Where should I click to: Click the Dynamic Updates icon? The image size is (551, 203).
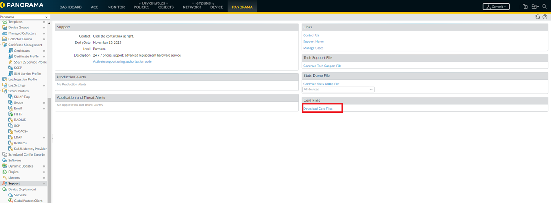tap(5, 166)
